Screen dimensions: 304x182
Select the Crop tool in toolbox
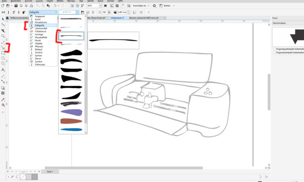[3, 30]
